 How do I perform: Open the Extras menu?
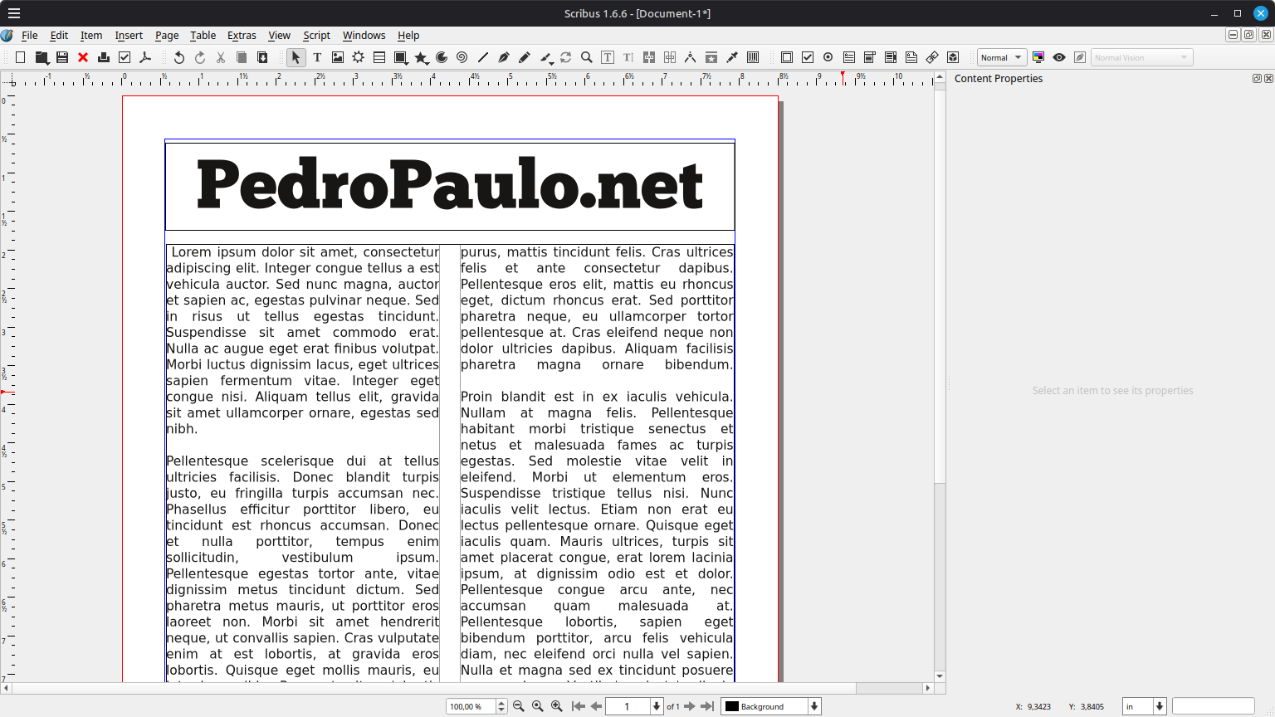(x=242, y=35)
